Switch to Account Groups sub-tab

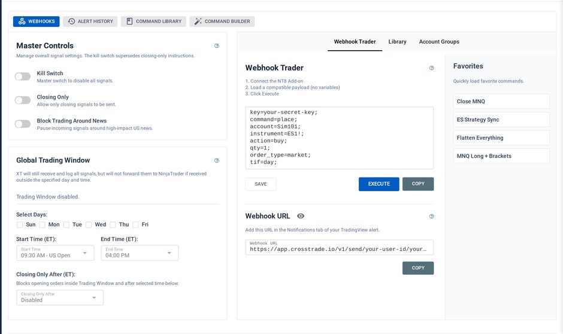439,42
